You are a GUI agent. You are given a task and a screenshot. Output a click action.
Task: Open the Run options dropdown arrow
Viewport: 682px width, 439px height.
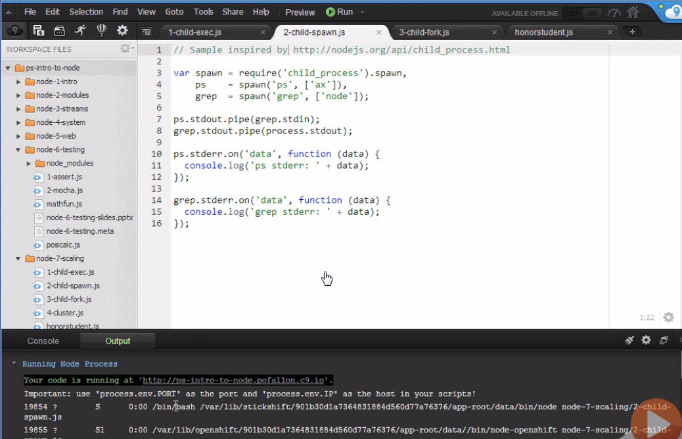(x=362, y=12)
